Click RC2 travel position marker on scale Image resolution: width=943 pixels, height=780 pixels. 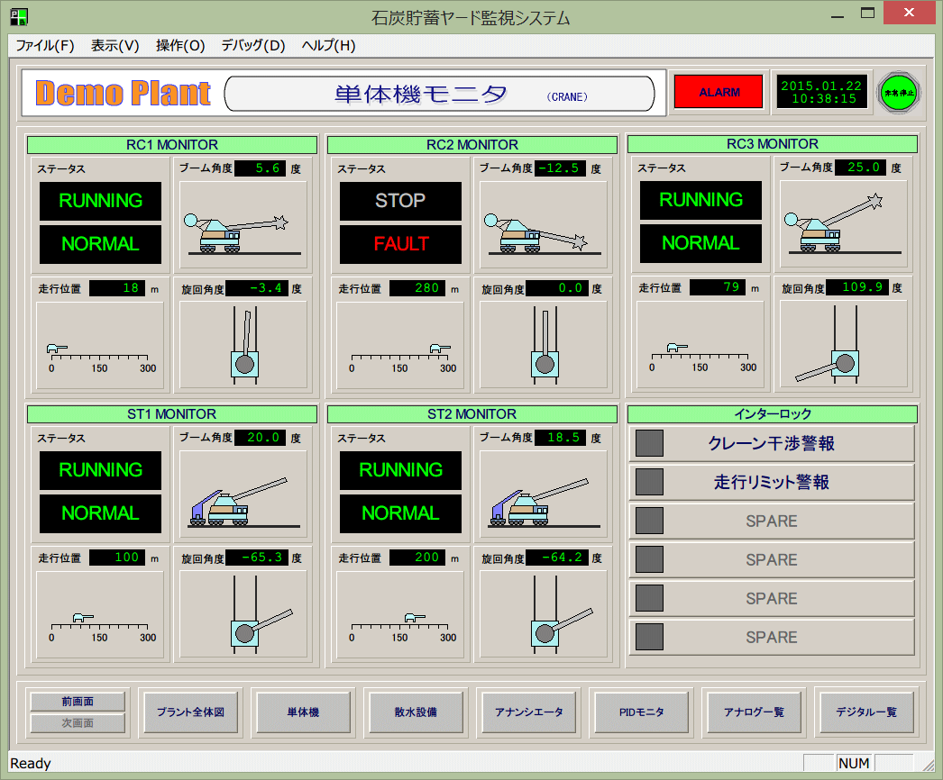click(x=440, y=349)
